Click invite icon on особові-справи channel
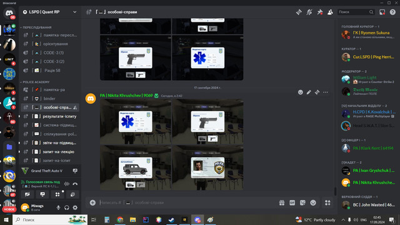This screenshot has width=400, height=225. pyautogui.click(x=75, y=107)
